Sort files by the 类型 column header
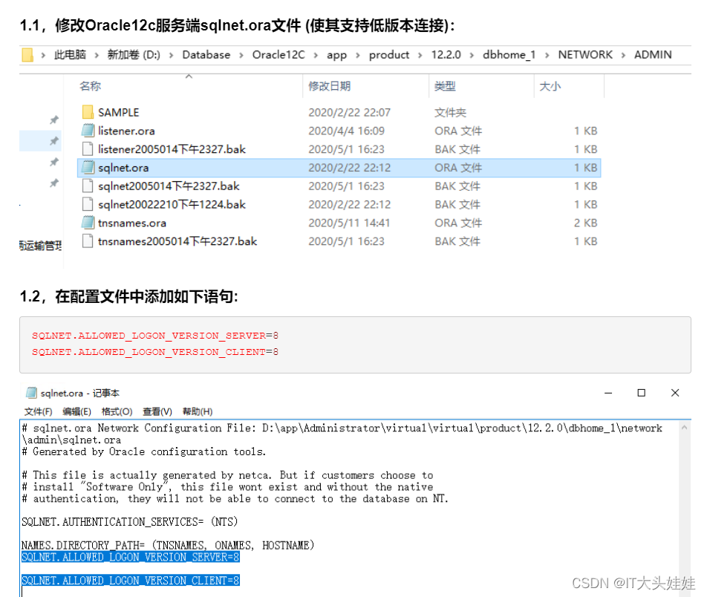This screenshot has height=597, width=707. pos(445,85)
